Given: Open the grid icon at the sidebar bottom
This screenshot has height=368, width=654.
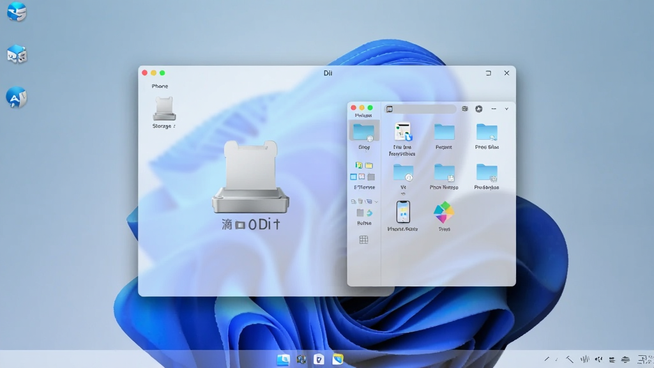Looking at the screenshot, I should pos(363,240).
